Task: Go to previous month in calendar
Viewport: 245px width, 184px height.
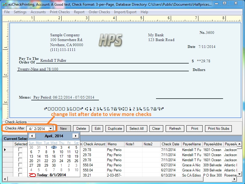Action: click(x=32, y=136)
